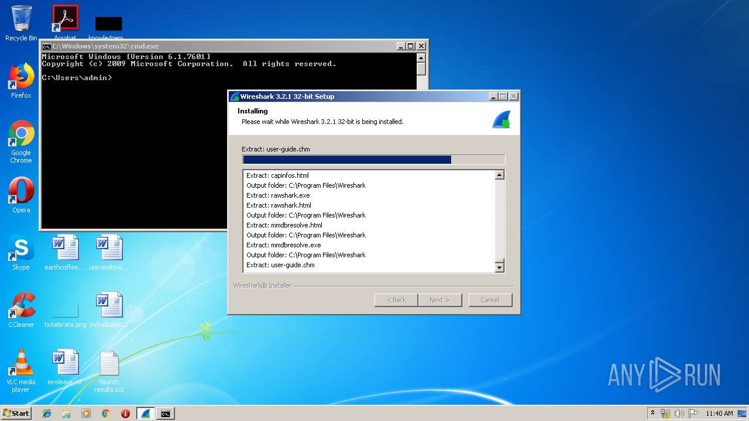Select 'Extract: user-guide.chm' last log line
The width and height of the screenshot is (749, 421).
pyautogui.click(x=280, y=265)
